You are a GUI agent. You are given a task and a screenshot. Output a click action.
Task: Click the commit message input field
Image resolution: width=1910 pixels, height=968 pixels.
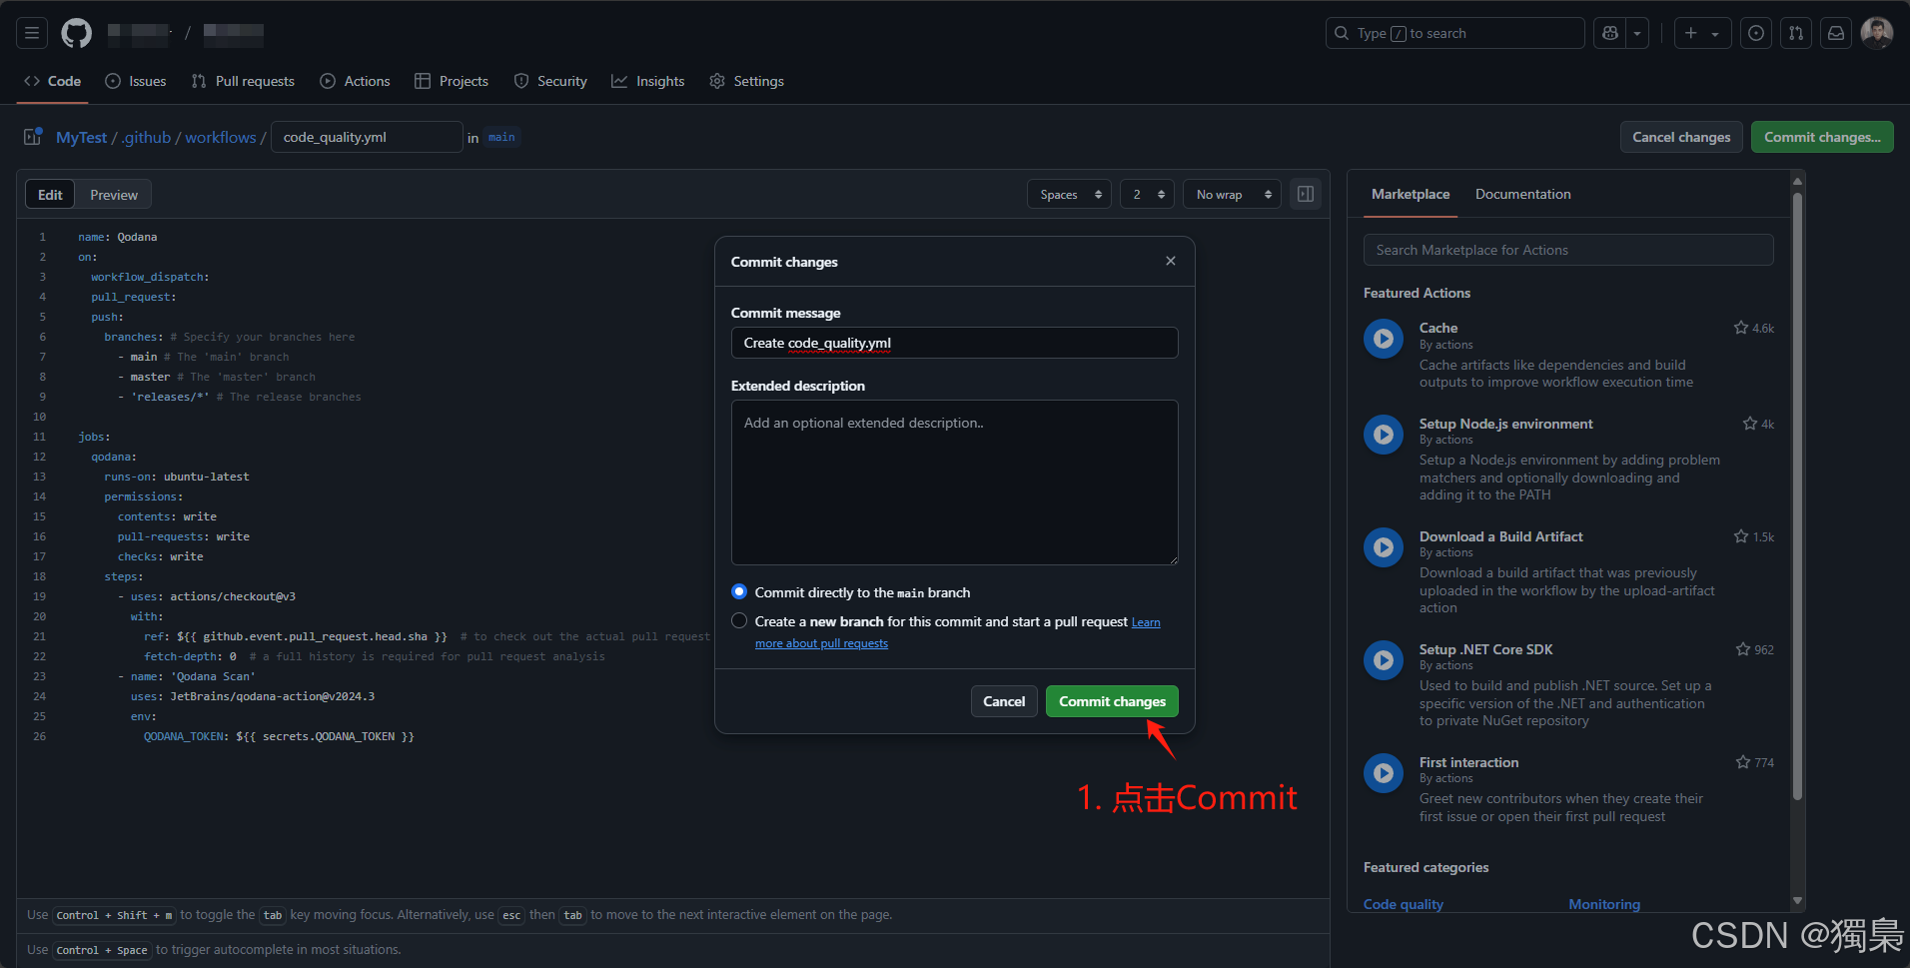point(953,343)
